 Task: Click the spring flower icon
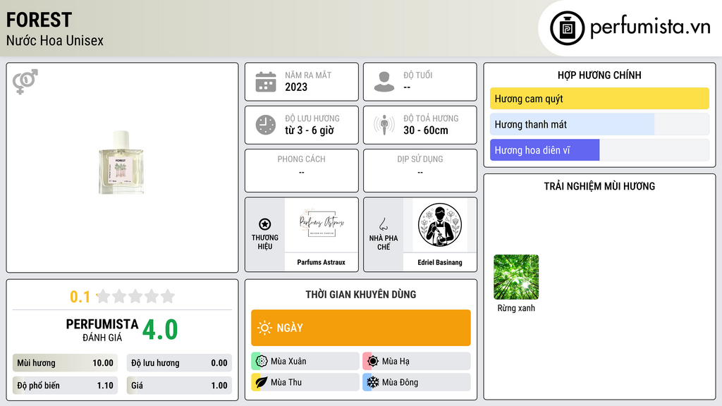point(262,362)
